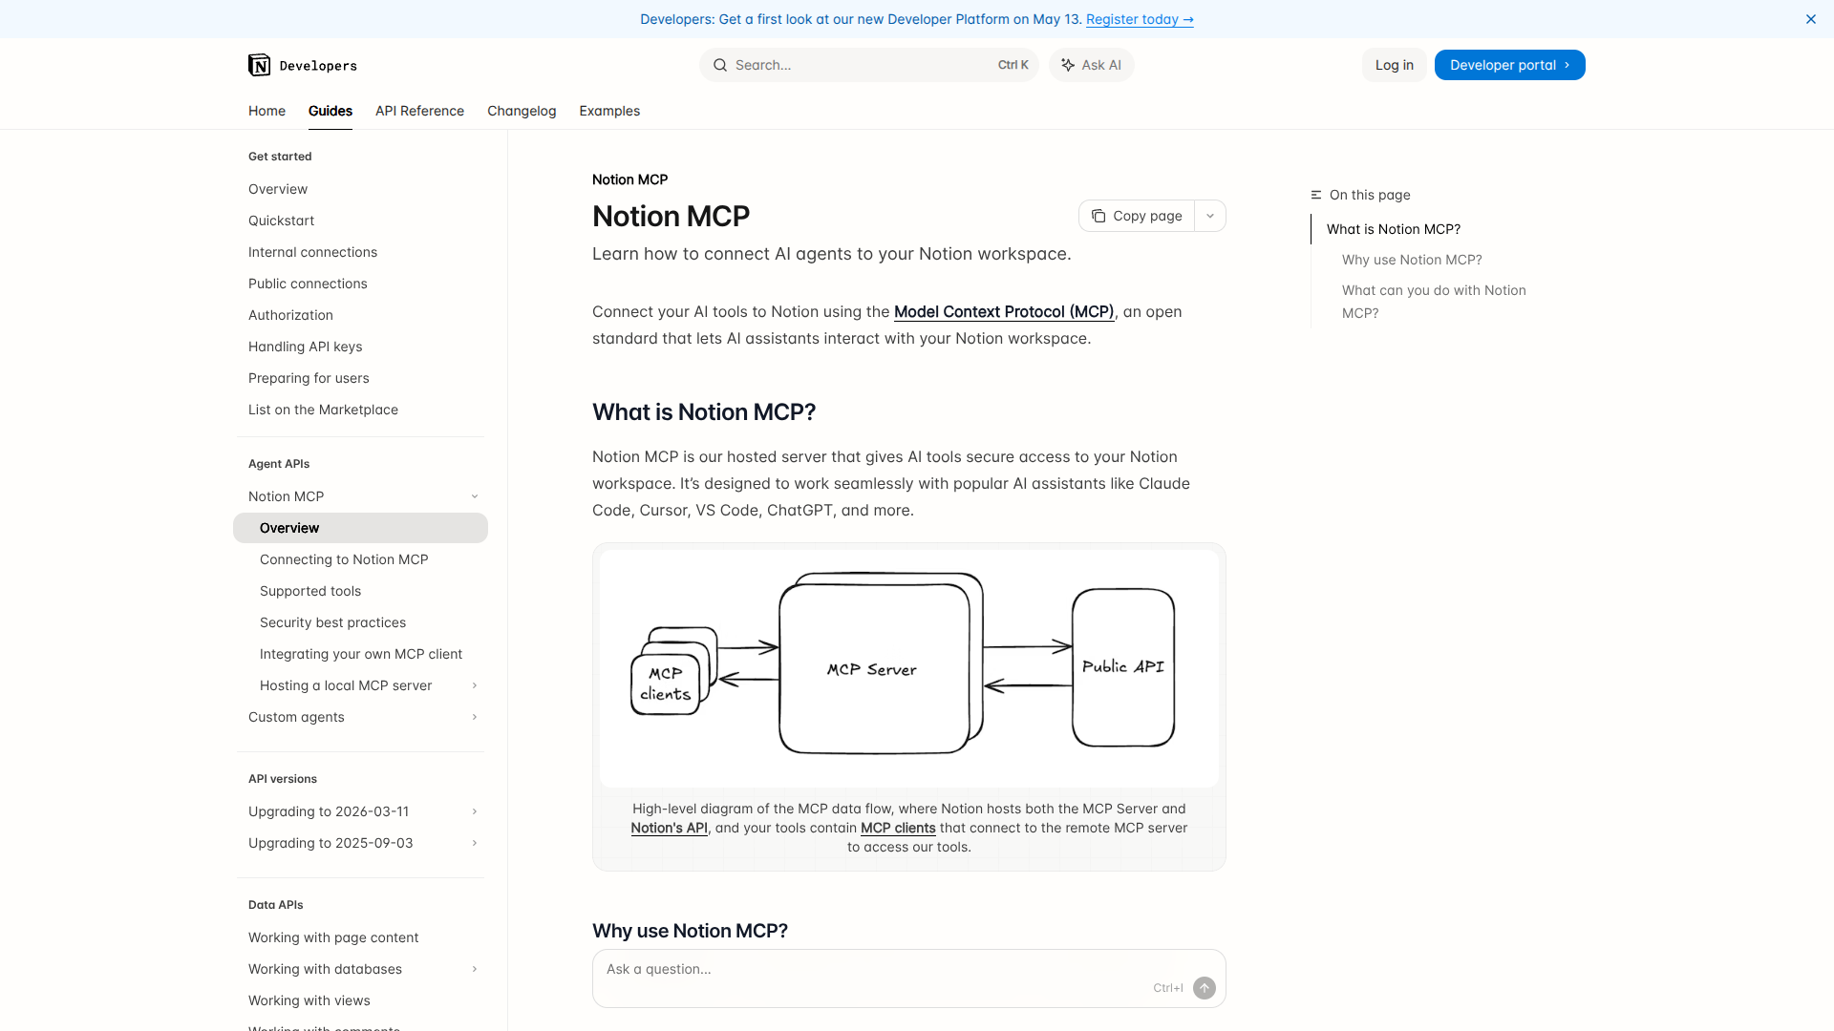The image size is (1834, 1031).
Task: Open the Copy page dropdown arrow
Action: click(x=1210, y=216)
